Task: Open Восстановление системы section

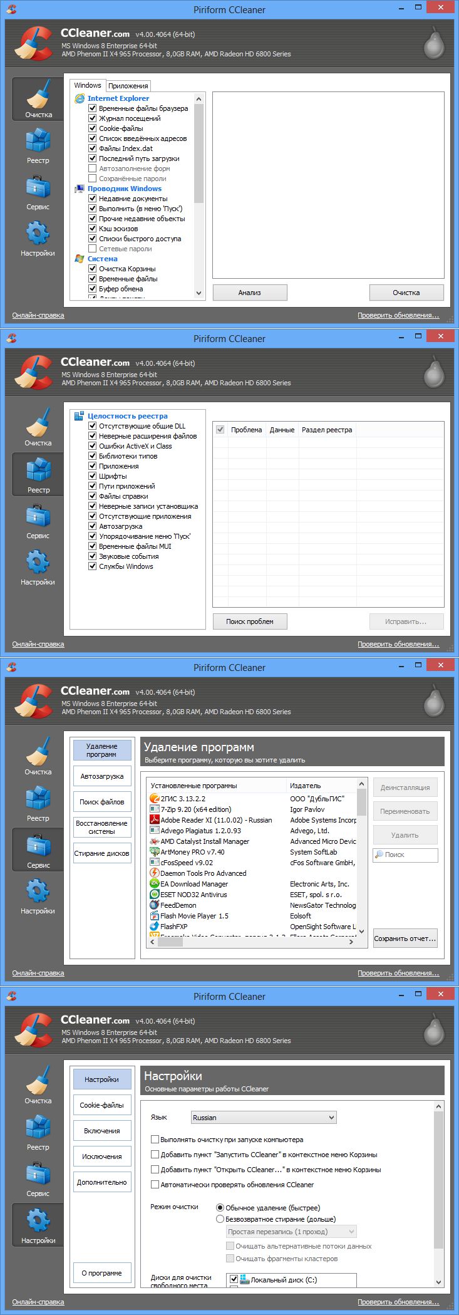Action: (102, 828)
